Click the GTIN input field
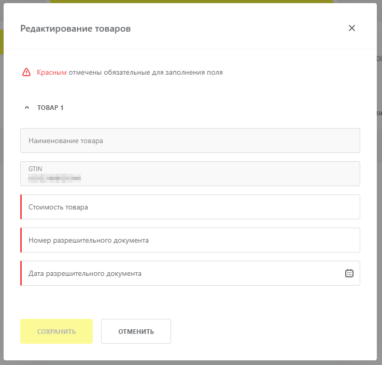Image resolution: width=382 pixels, height=365 pixels. point(190,174)
